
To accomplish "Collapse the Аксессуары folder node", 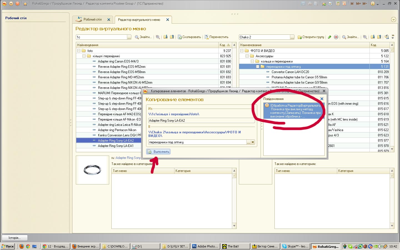I will point(247,56).
